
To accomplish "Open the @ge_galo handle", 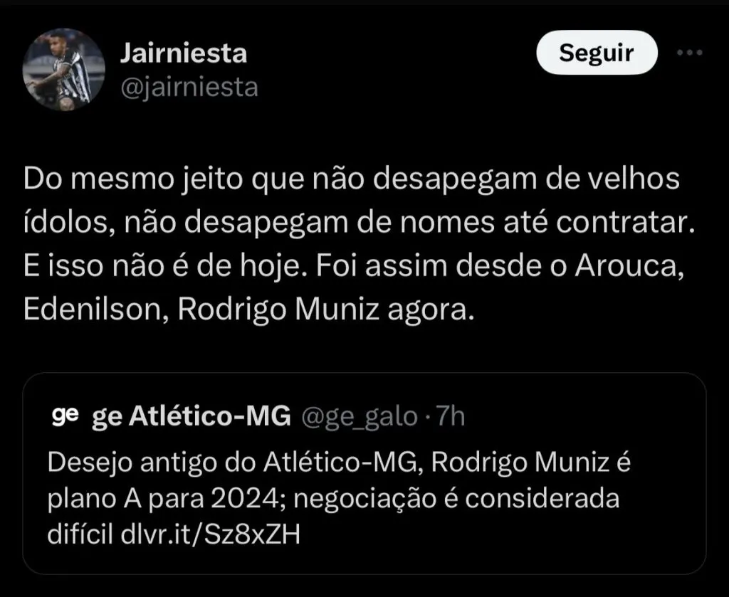I will [360, 417].
